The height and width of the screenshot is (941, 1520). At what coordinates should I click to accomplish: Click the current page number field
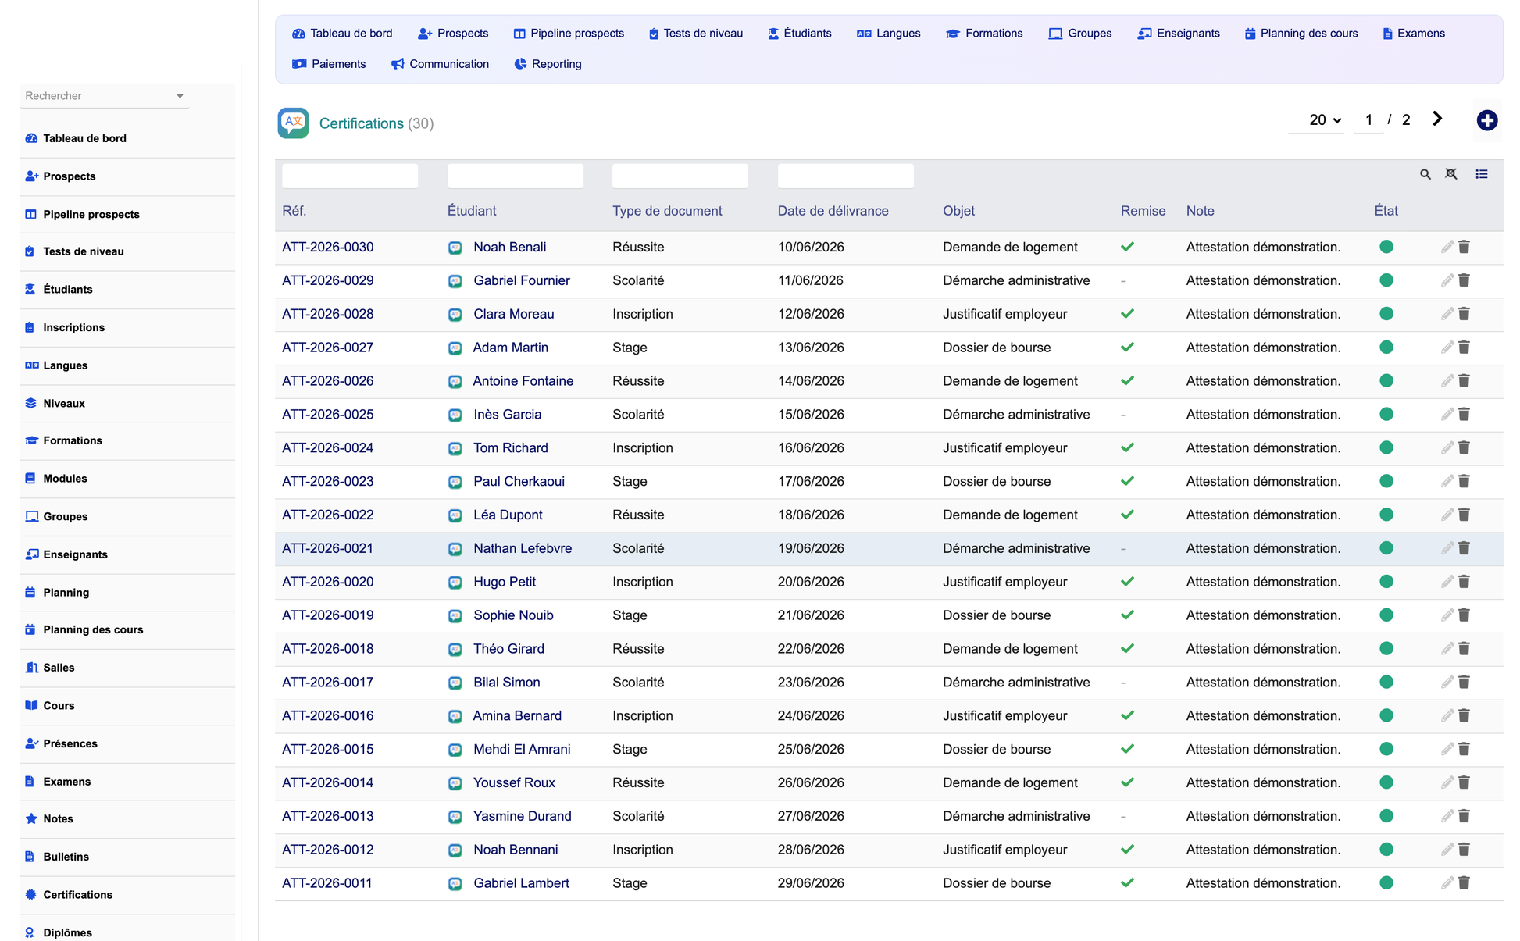[x=1368, y=119]
